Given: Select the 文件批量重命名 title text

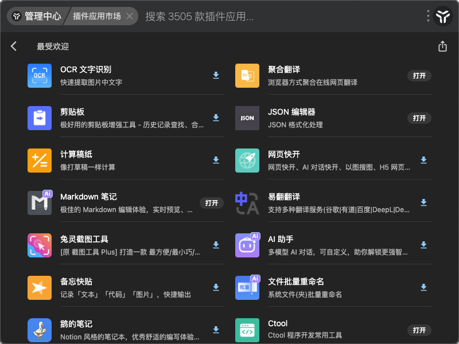Looking at the screenshot, I should click(296, 282).
